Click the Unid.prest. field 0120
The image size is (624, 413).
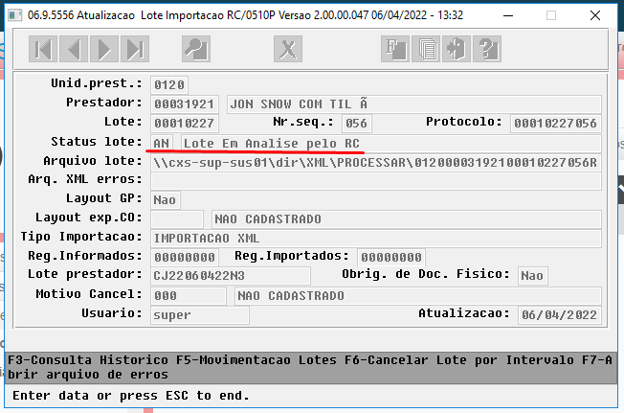point(169,85)
